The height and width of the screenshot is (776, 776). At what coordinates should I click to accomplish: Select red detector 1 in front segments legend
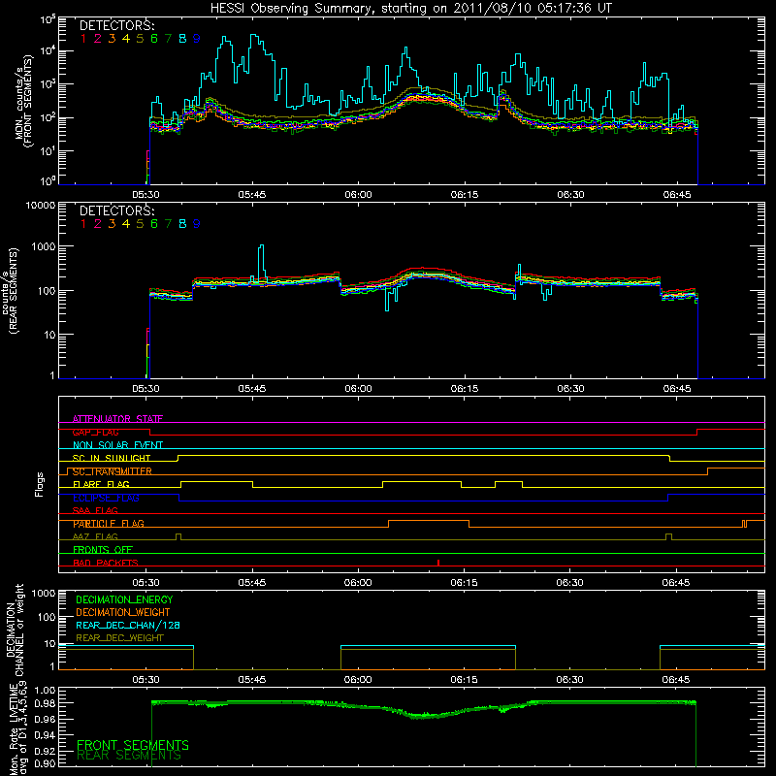pyautogui.click(x=83, y=39)
